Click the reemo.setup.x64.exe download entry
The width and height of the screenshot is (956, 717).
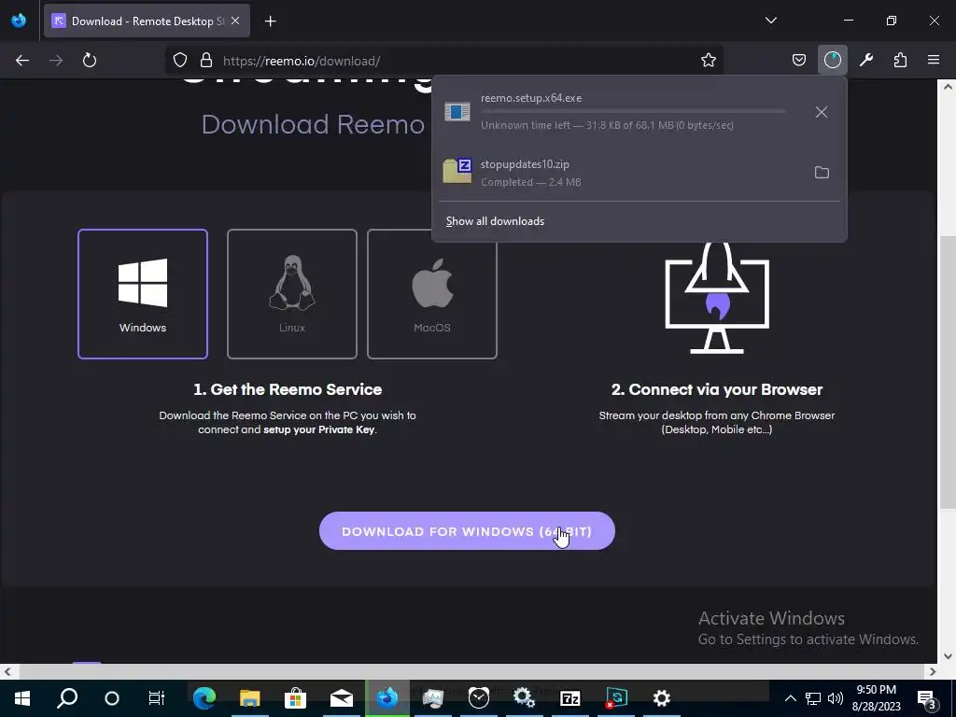coord(619,112)
